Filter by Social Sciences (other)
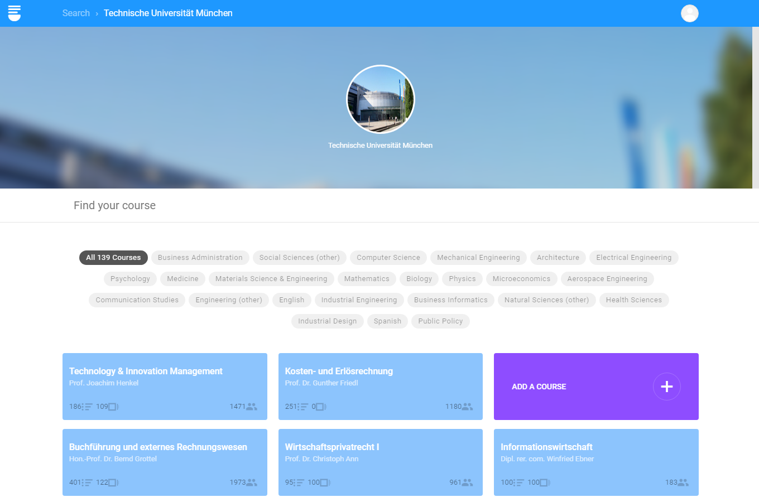The width and height of the screenshot is (759, 502). coord(300,258)
